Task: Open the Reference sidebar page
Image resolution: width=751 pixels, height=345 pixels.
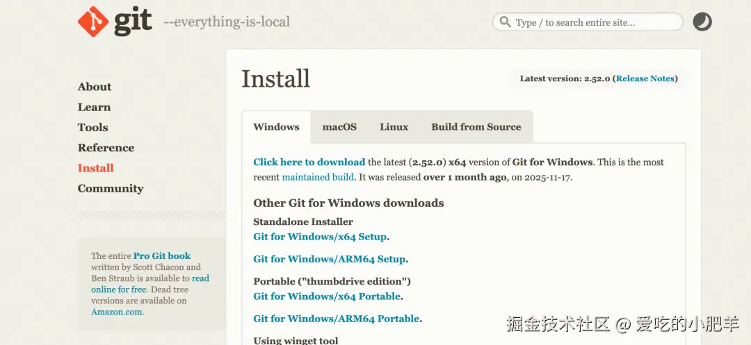Action: pyautogui.click(x=106, y=148)
